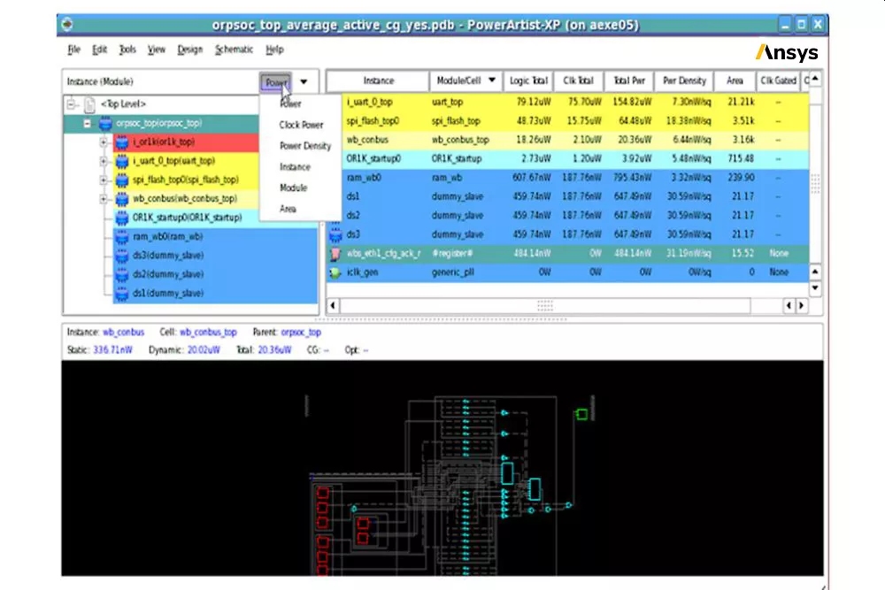Click the ram_wb0 chip icon in tree
The image size is (885, 590).
coord(121,236)
